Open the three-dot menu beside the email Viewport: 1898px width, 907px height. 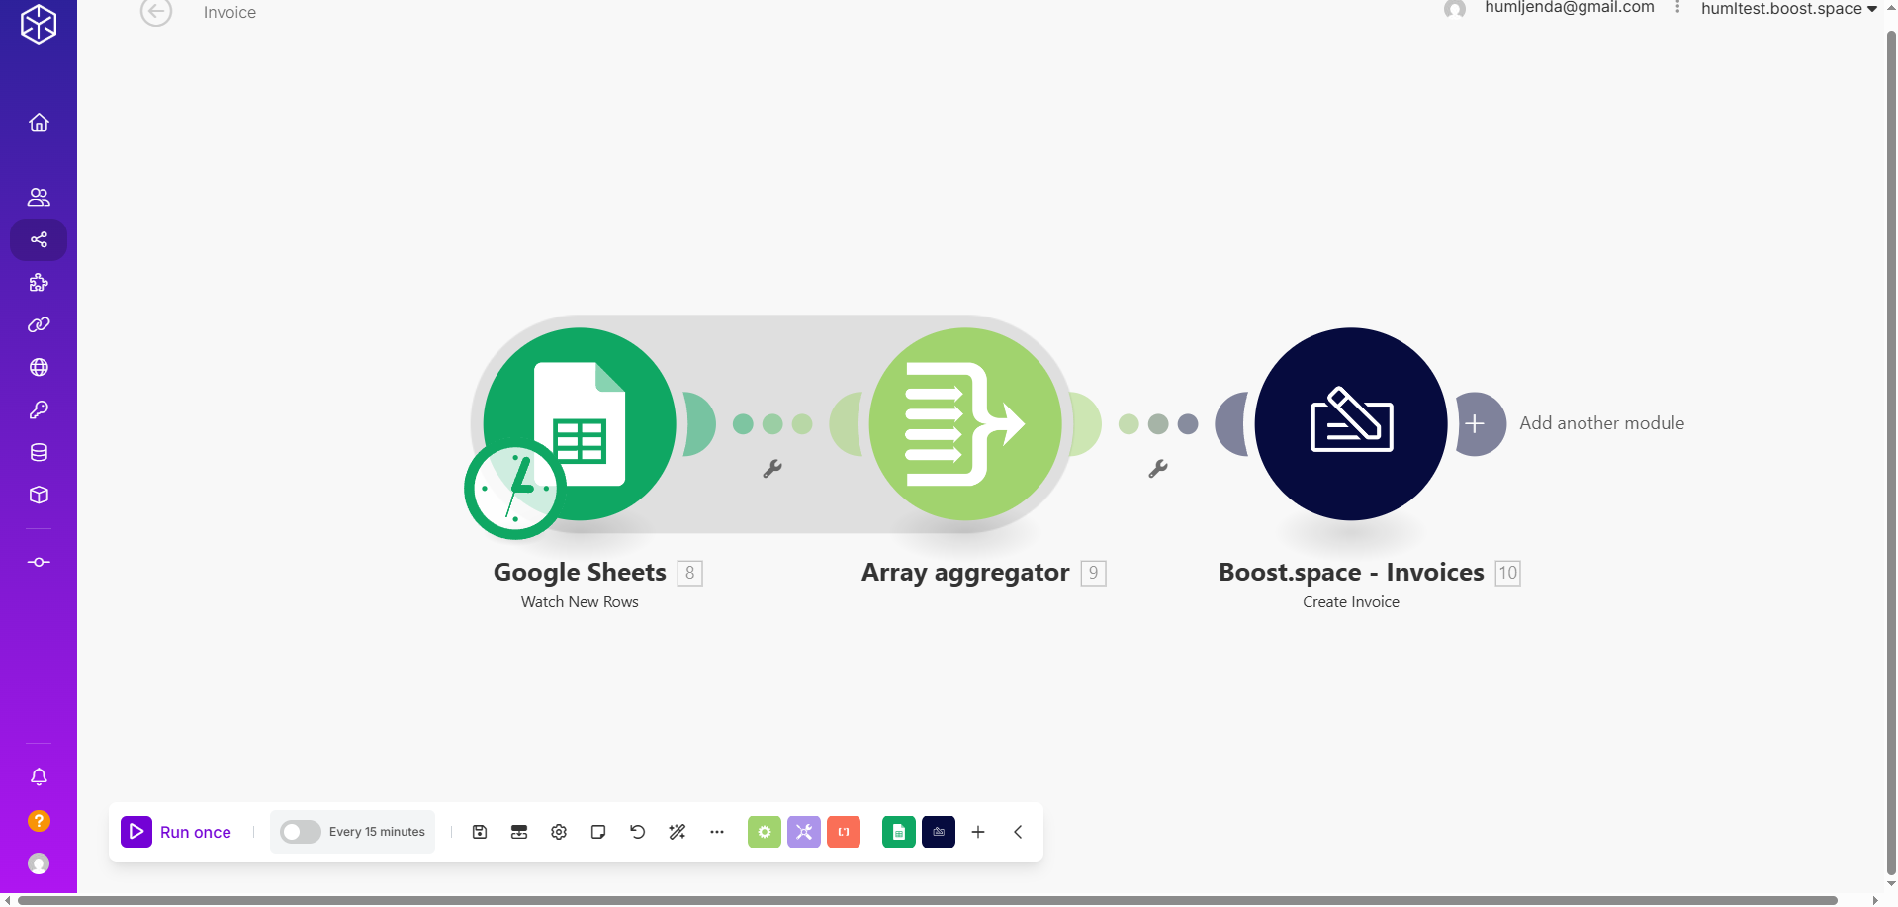click(1677, 8)
